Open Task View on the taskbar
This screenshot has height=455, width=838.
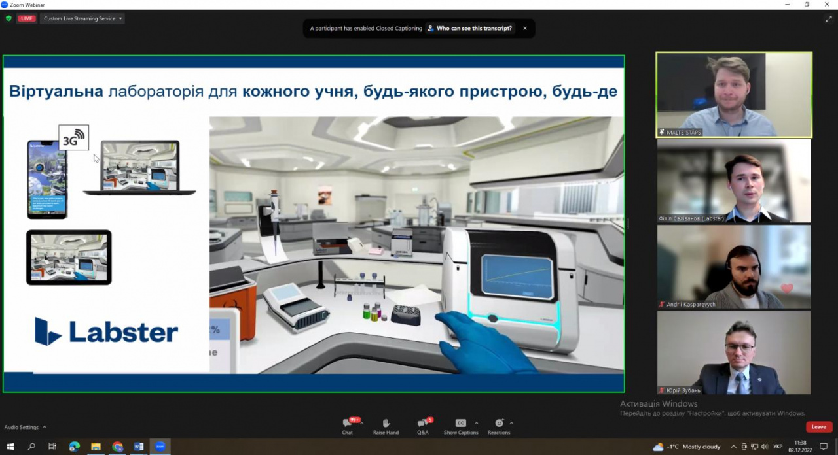[52, 447]
